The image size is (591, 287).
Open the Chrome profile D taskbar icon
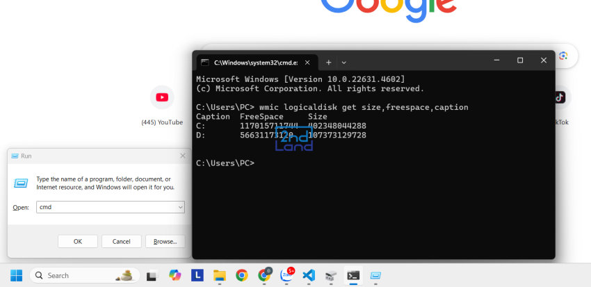(264, 275)
